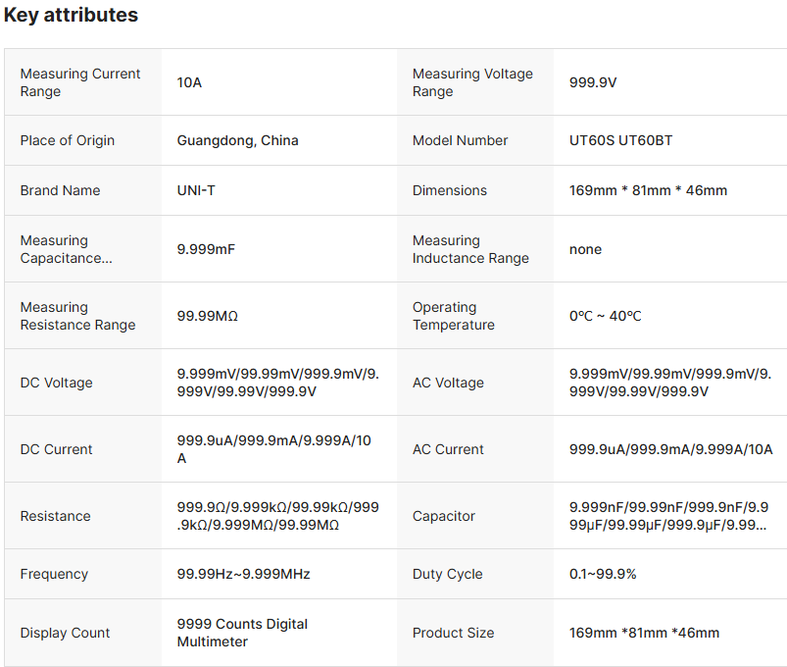The image size is (787, 667).
Task: Select the 99.99Hz~9.999MHz frequency value
Action: (243, 574)
